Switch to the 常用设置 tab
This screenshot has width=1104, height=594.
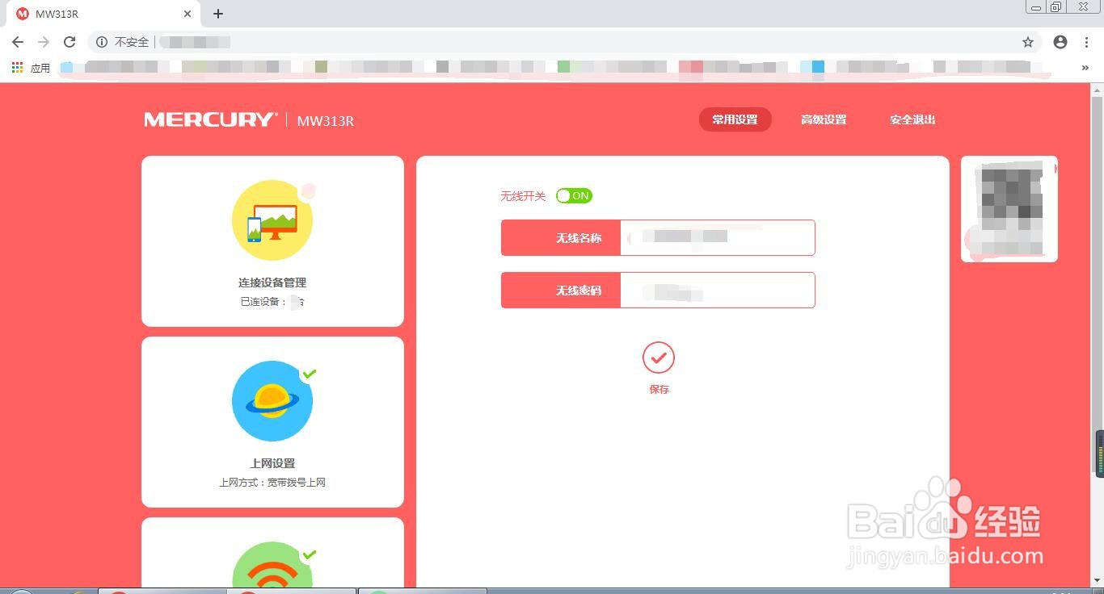[735, 119]
